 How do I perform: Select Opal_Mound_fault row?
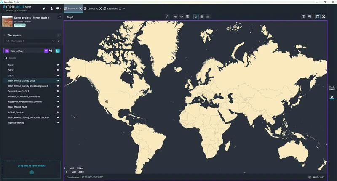click(x=31, y=107)
